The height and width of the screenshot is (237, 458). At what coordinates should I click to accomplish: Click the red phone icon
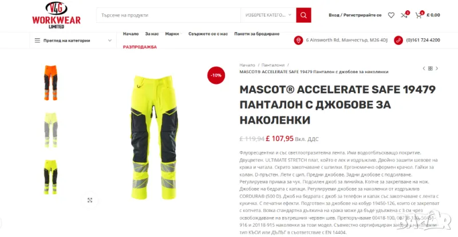click(x=398, y=40)
